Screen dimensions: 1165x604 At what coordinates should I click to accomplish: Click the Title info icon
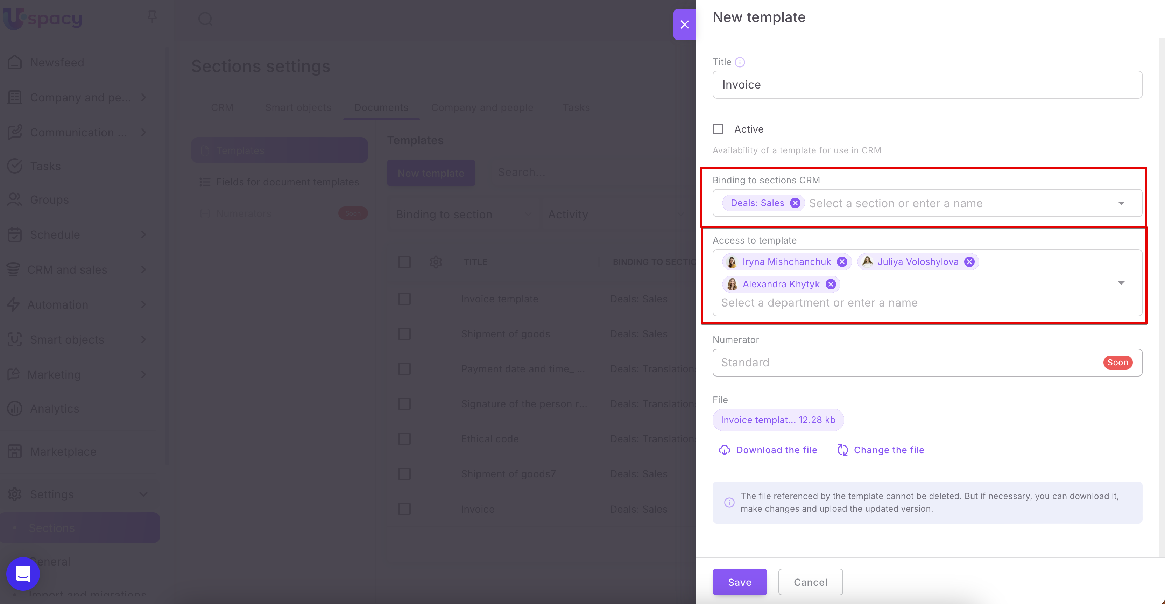pos(740,62)
